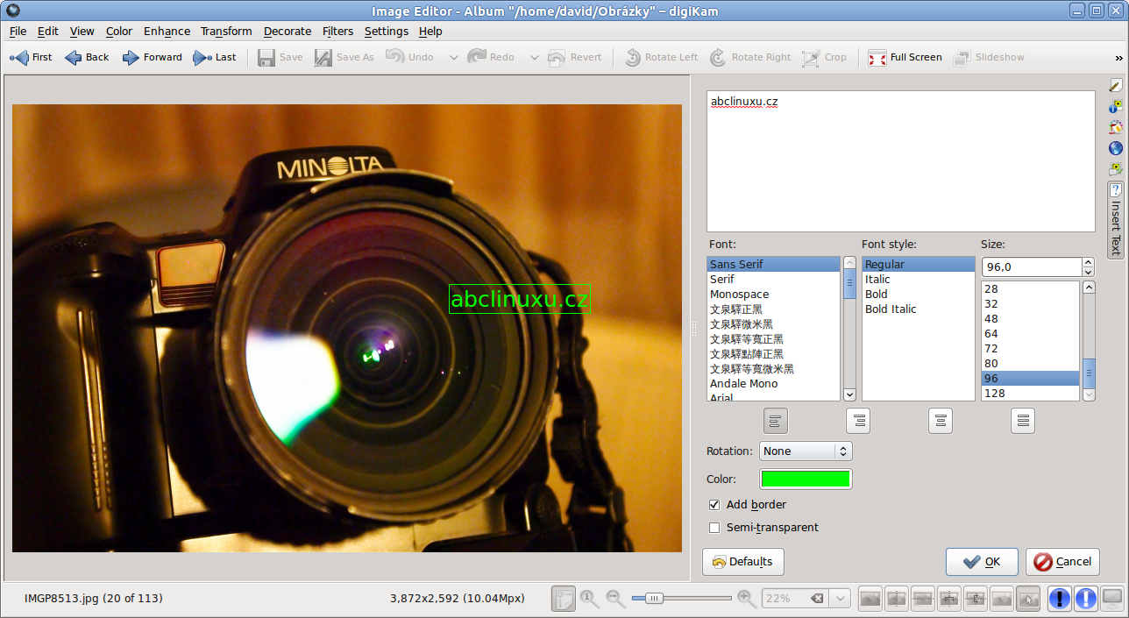Screen dimensions: 1129x618
Task: Confirm with the OK button
Action: pos(982,562)
